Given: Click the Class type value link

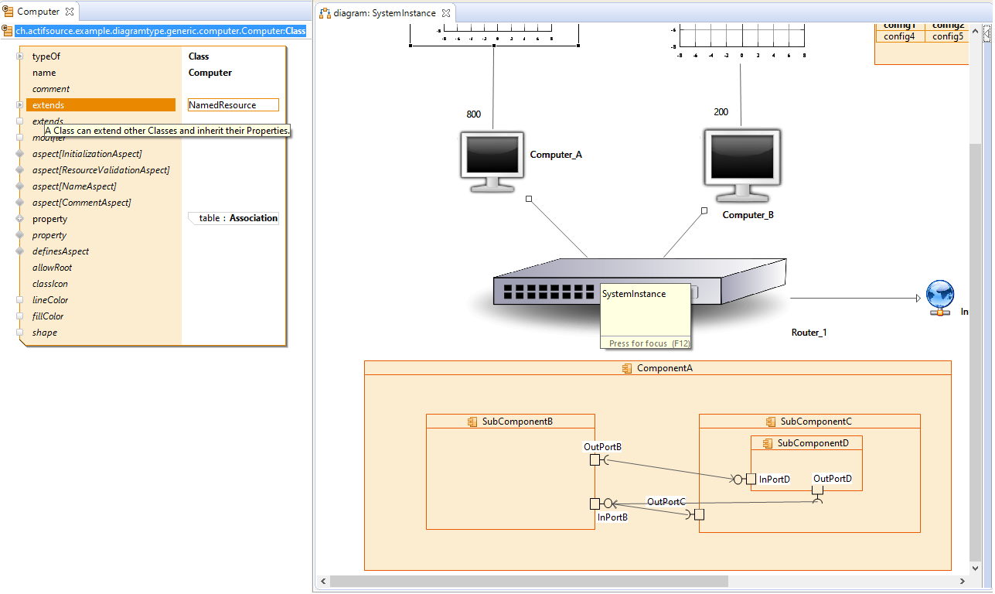Looking at the screenshot, I should pos(199,56).
